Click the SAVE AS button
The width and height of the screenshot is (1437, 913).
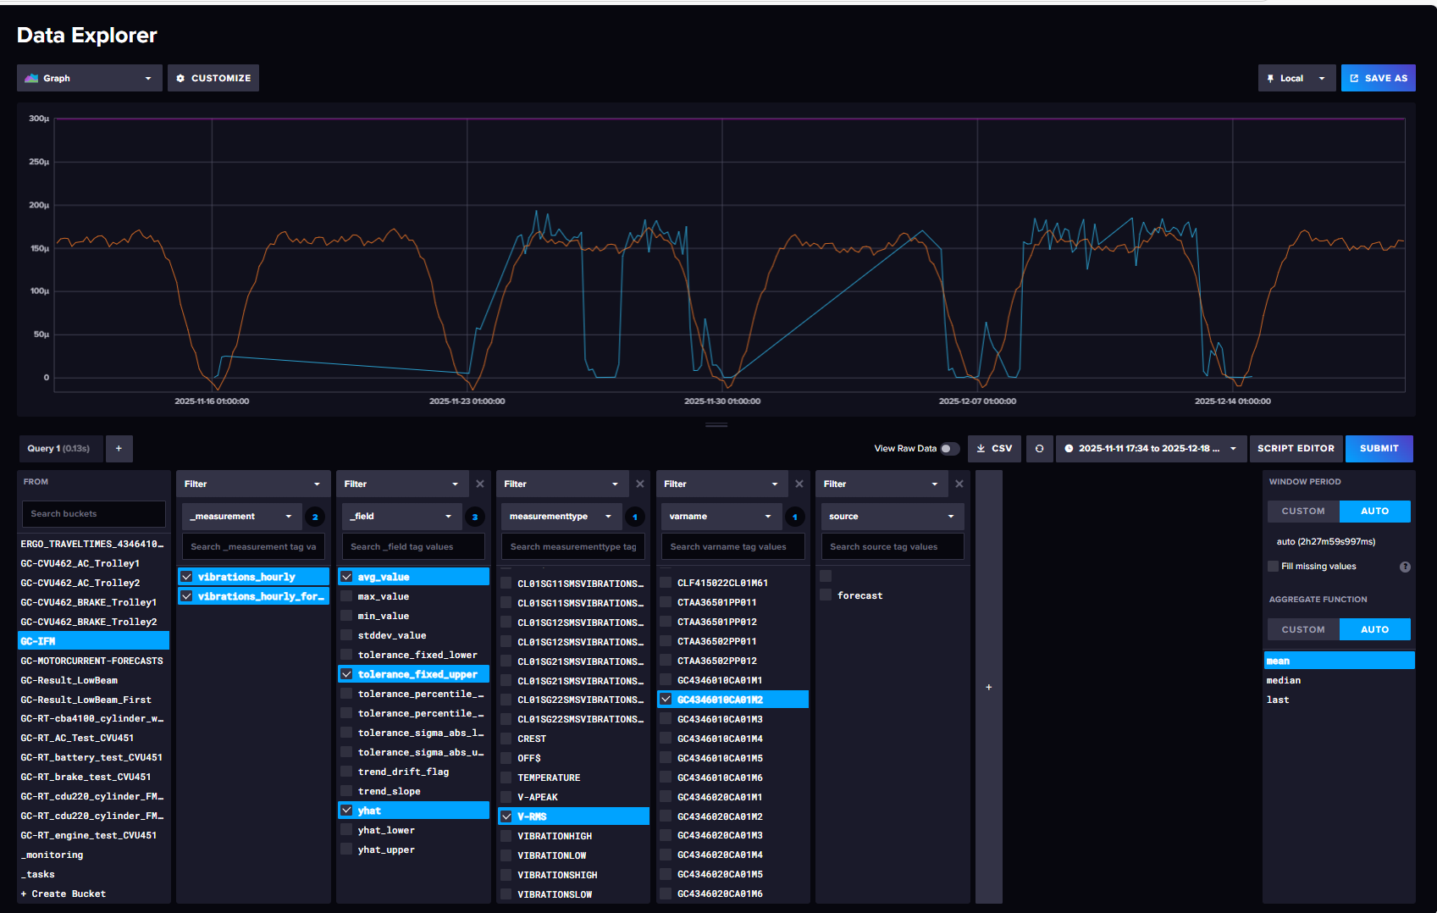pos(1378,77)
